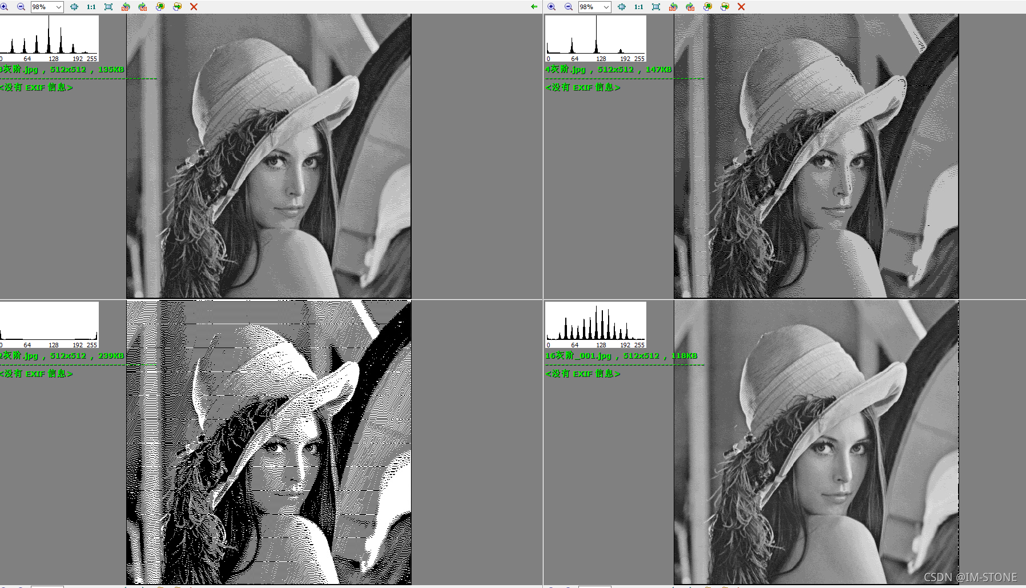Move left pane image to folder
Viewport: 1026px width, 588px height.
177,7
